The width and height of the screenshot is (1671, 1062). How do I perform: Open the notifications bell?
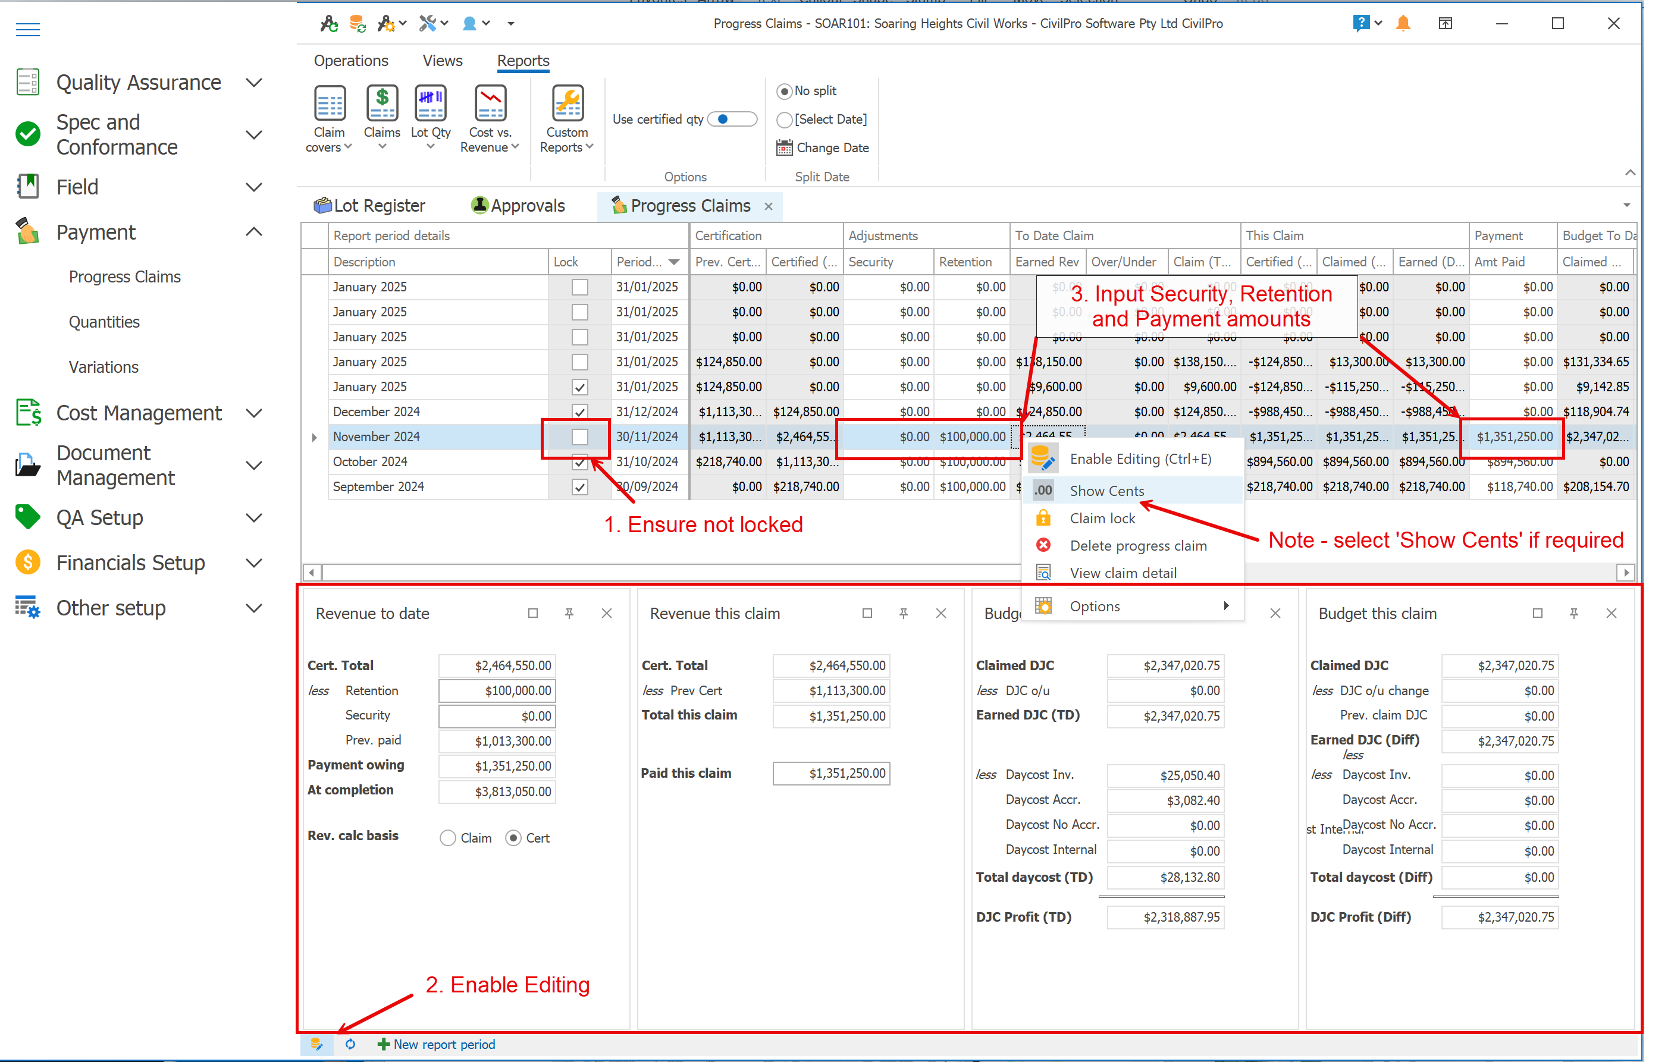tap(1403, 24)
